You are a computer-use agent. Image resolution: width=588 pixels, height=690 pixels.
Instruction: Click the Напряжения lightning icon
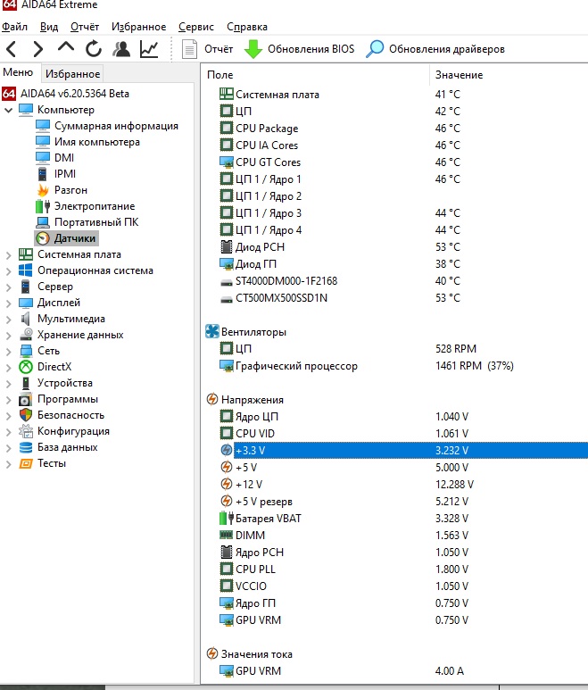click(212, 400)
